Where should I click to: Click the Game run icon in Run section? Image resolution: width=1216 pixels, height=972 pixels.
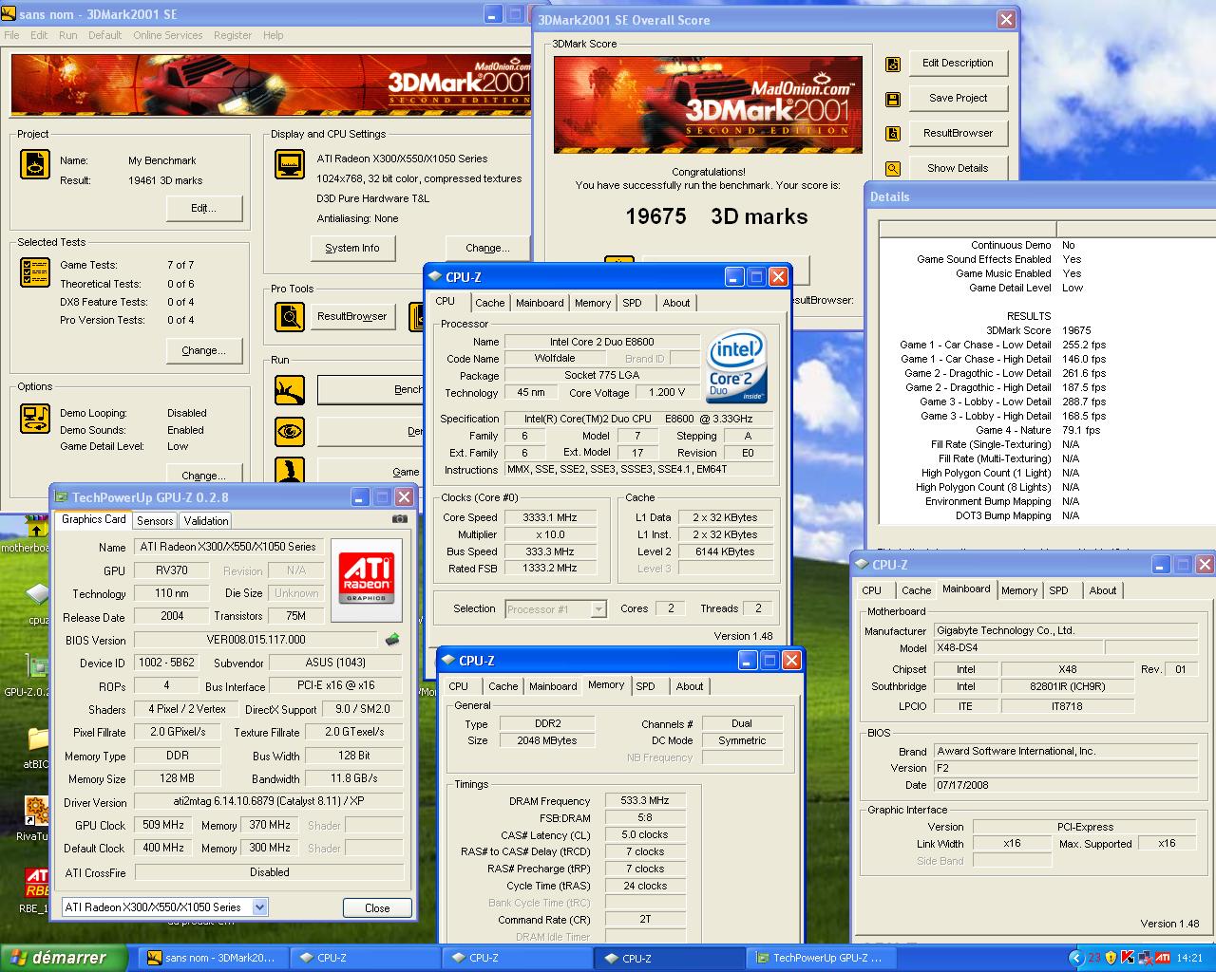(290, 470)
